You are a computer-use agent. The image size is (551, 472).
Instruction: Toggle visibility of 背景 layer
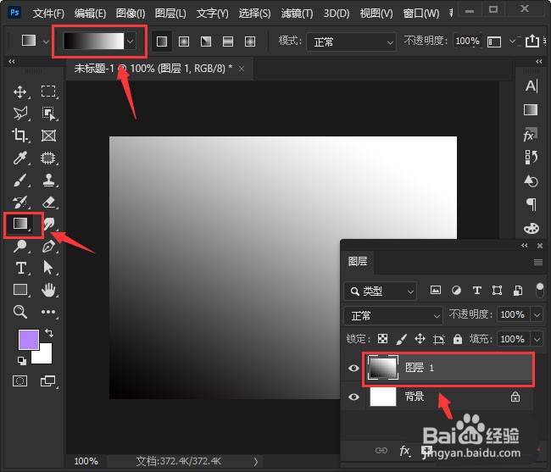(353, 397)
